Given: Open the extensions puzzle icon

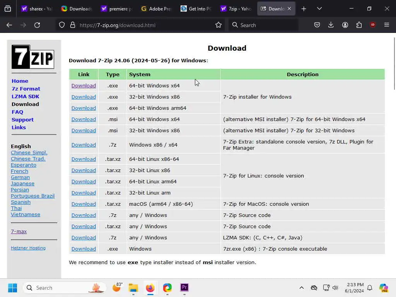Looking at the screenshot, I should [359, 25].
